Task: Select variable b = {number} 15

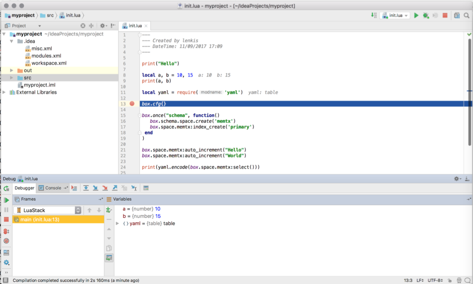Action: coord(141,216)
